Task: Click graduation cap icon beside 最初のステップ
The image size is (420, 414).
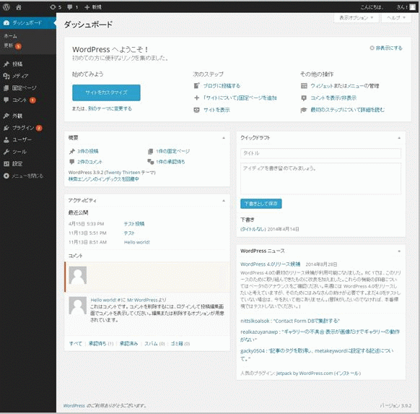Action: click(x=304, y=110)
